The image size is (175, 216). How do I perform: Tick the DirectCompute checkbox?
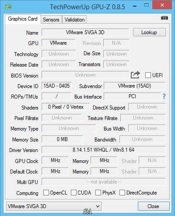tap(122, 192)
